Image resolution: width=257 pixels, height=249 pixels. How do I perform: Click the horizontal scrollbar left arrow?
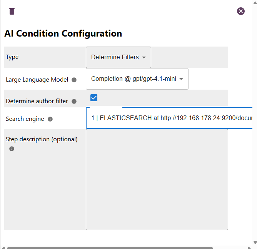click(3, 247)
